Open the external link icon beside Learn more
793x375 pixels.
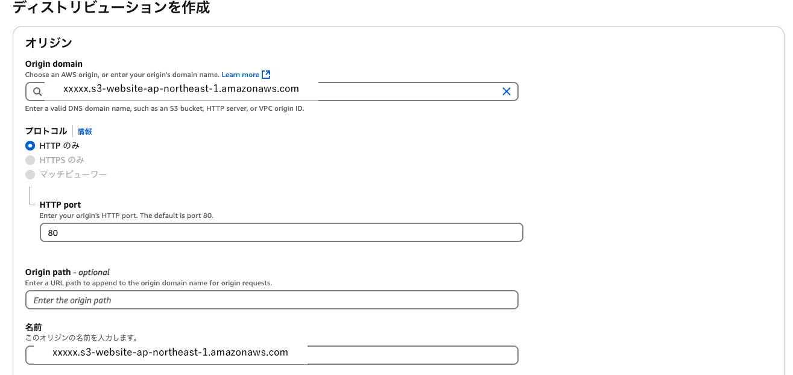(x=266, y=74)
